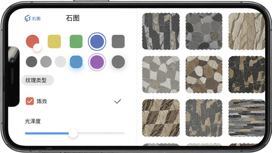
Task: Open the dark gray and brown striped stone thumbnail
Action: [161, 31]
